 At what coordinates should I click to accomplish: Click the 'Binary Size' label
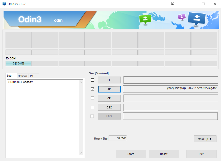101,139
